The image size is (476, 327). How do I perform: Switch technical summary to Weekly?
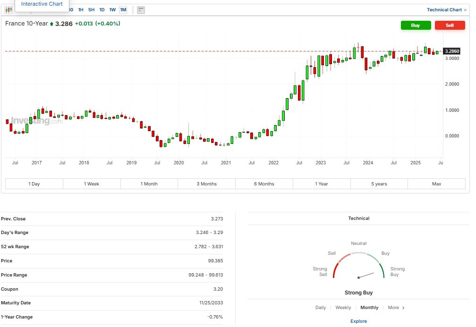coord(343,308)
